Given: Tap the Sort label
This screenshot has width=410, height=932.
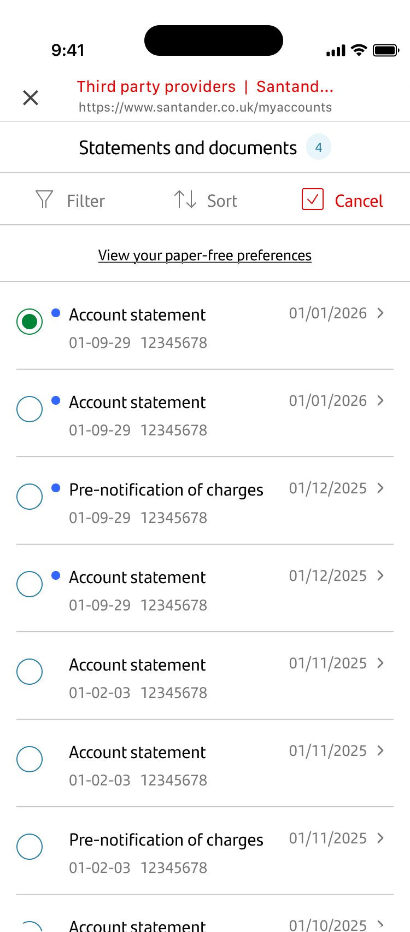Looking at the screenshot, I should click(222, 201).
